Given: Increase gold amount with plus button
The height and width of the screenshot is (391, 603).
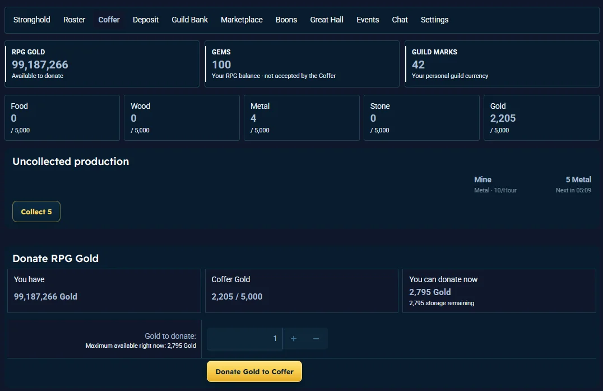Looking at the screenshot, I should (294, 339).
